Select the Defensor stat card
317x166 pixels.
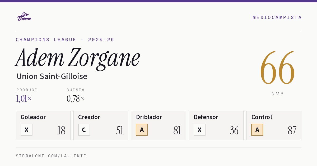tap(216, 125)
